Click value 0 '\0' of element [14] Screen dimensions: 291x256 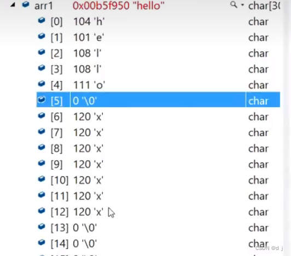(x=85, y=243)
